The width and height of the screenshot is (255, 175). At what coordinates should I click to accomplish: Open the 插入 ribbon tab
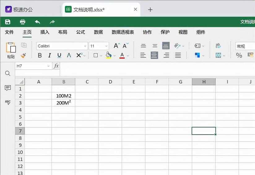45,32
